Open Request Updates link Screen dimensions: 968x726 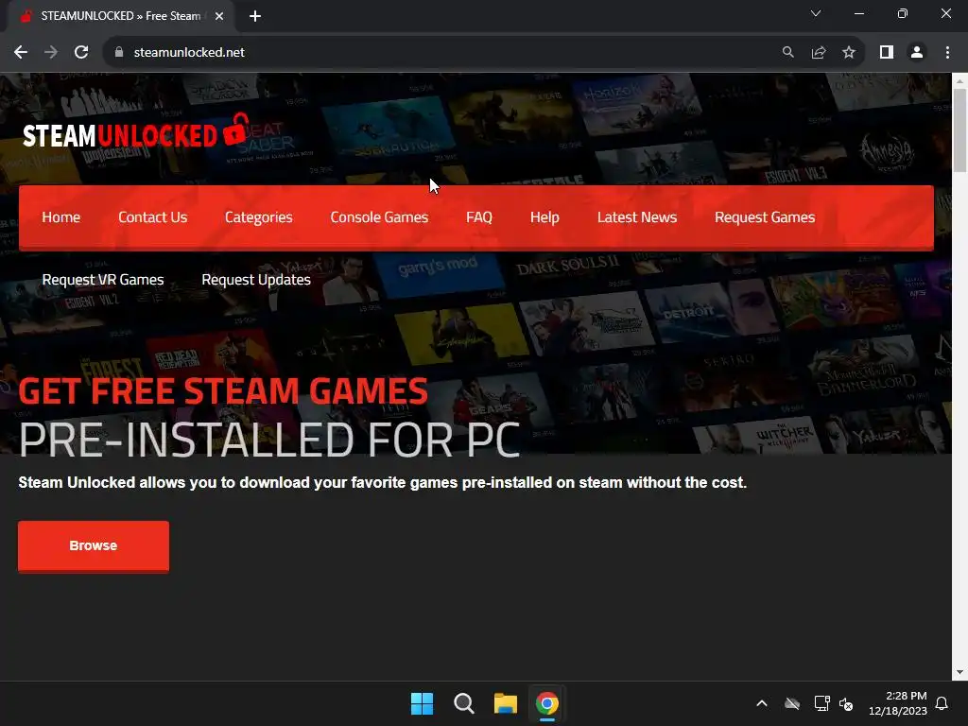point(256,280)
